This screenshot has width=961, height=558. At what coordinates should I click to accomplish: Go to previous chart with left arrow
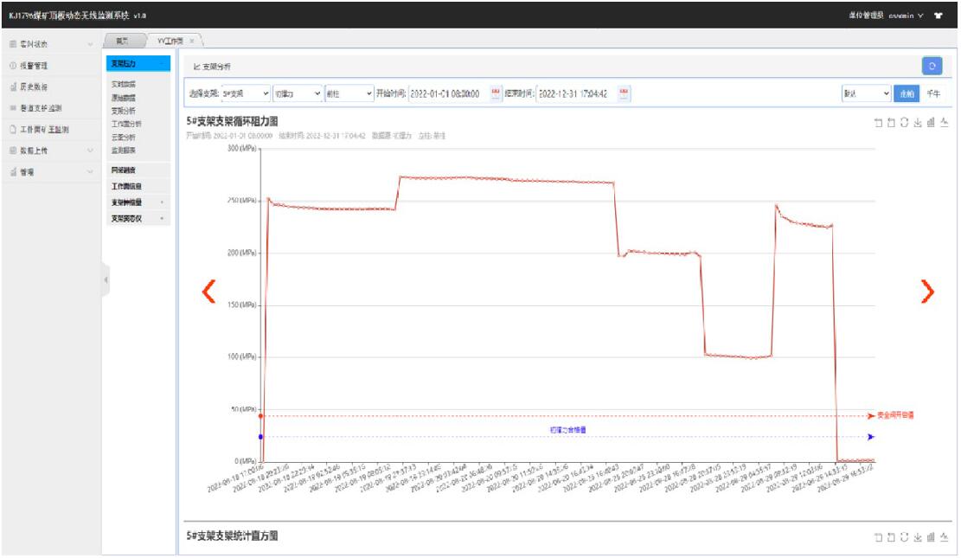(208, 292)
